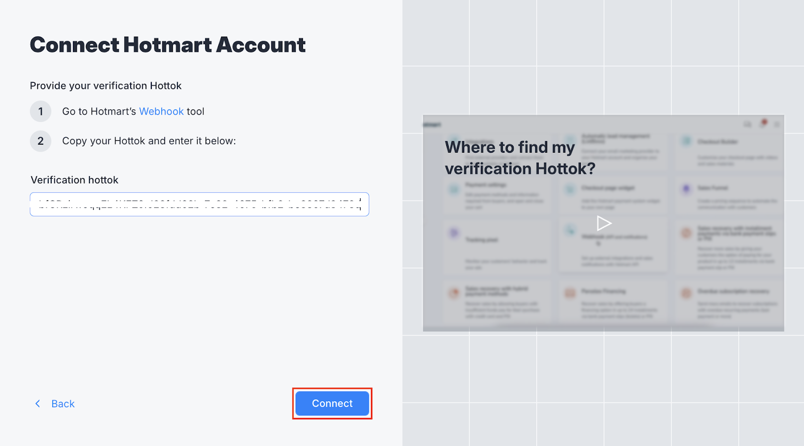This screenshot has width=804, height=446.
Task: Focus the Verification hottok input field
Action: click(199, 204)
